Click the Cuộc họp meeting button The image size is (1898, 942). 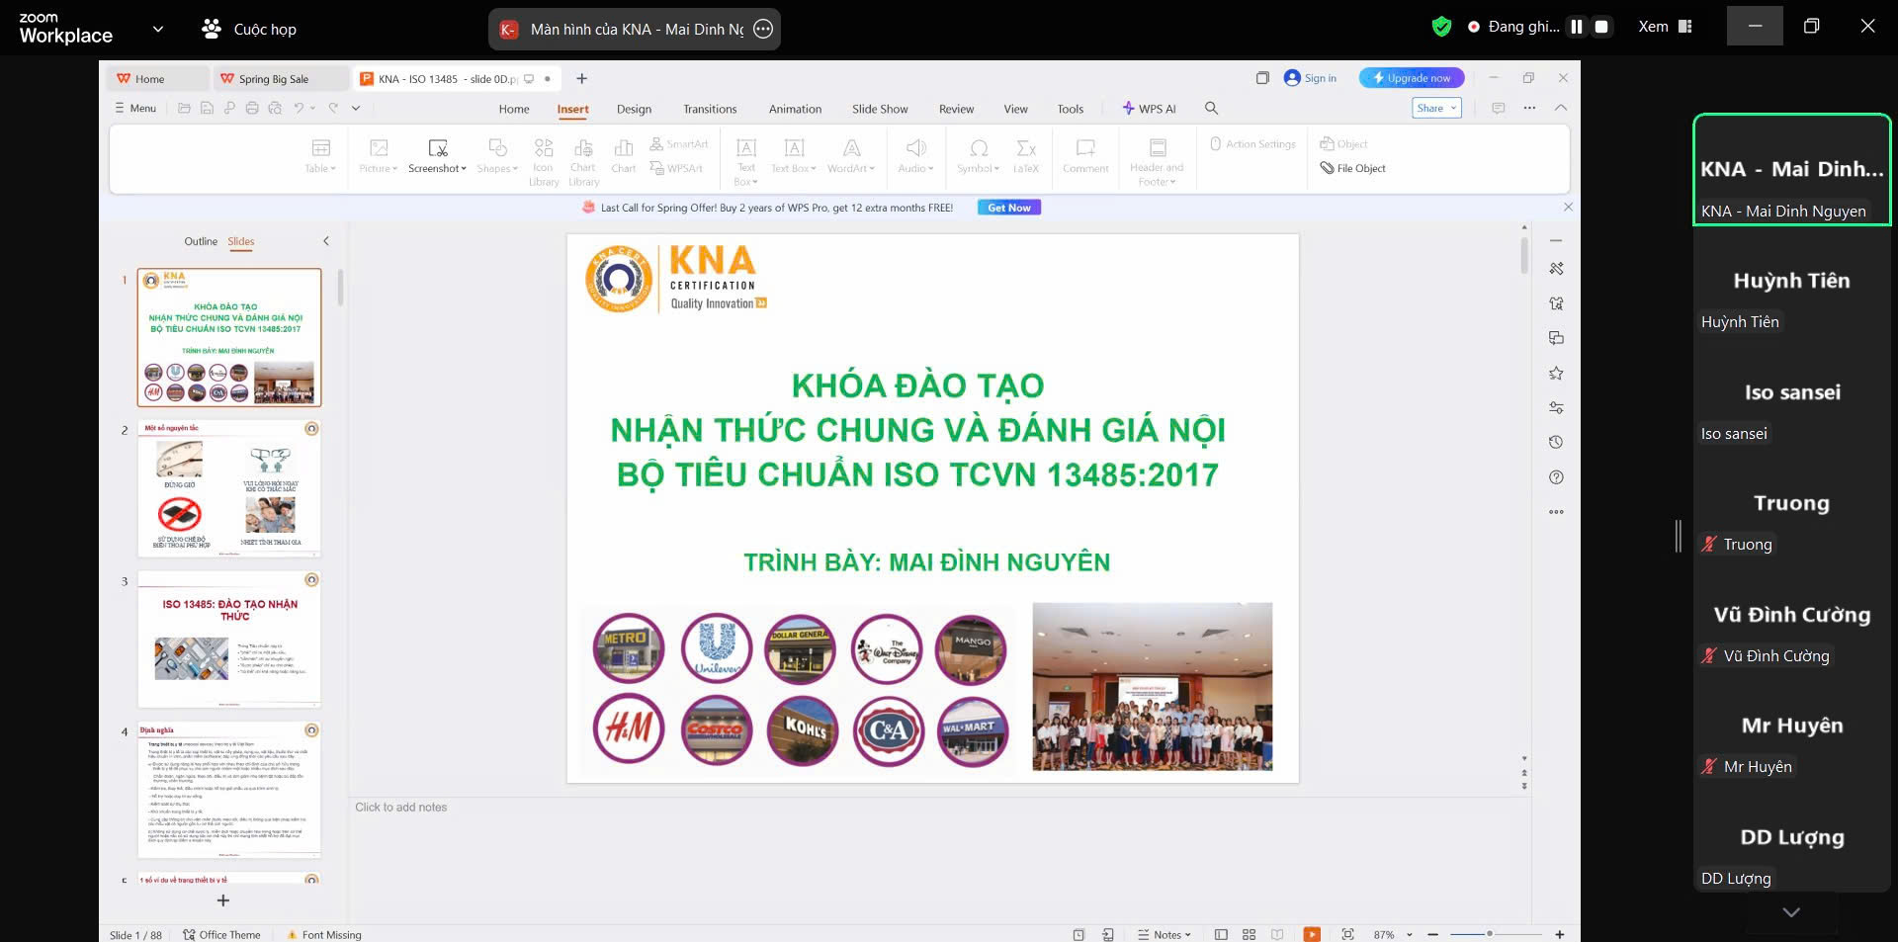[x=249, y=29]
